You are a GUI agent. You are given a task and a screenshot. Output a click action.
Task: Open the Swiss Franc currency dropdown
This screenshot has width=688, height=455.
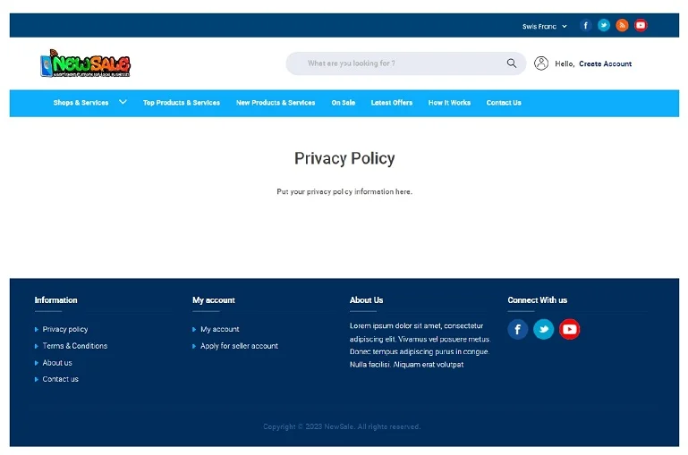tap(545, 27)
